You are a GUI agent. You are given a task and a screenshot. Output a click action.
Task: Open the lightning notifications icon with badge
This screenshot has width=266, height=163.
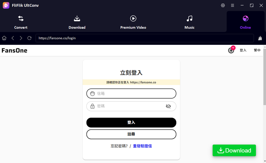tap(231, 50)
